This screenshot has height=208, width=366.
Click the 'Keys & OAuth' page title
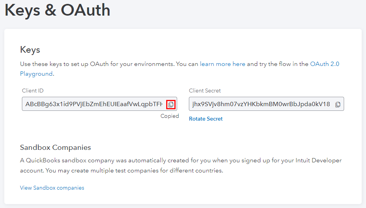tap(57, 11)
